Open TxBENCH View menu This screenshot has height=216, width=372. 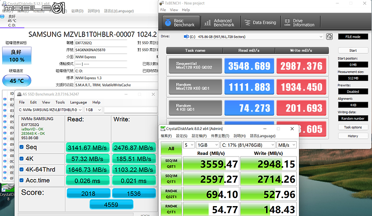point(174,10)
